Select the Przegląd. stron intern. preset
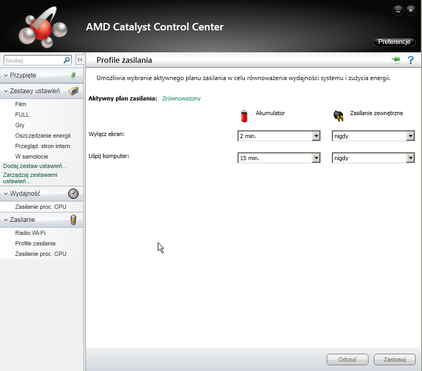422x371 pixels. click(44, 146)
